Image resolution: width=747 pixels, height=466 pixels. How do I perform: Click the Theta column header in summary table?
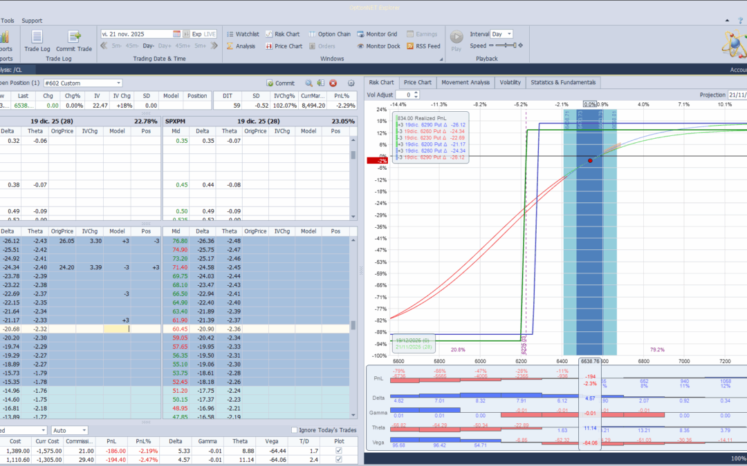click(x=240, y=441)
